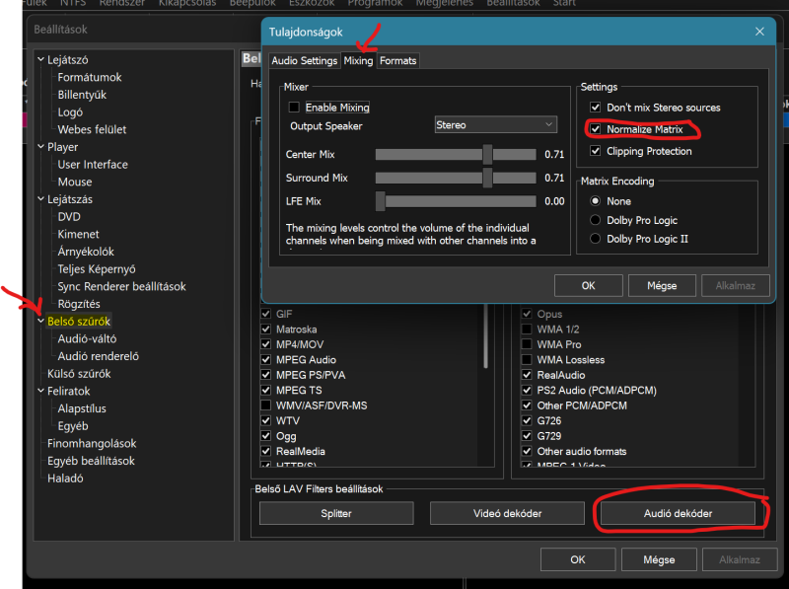This screenshot has height=589, width=789.
Task: Switch to the Mixing tab
Action: coord(358,60)
